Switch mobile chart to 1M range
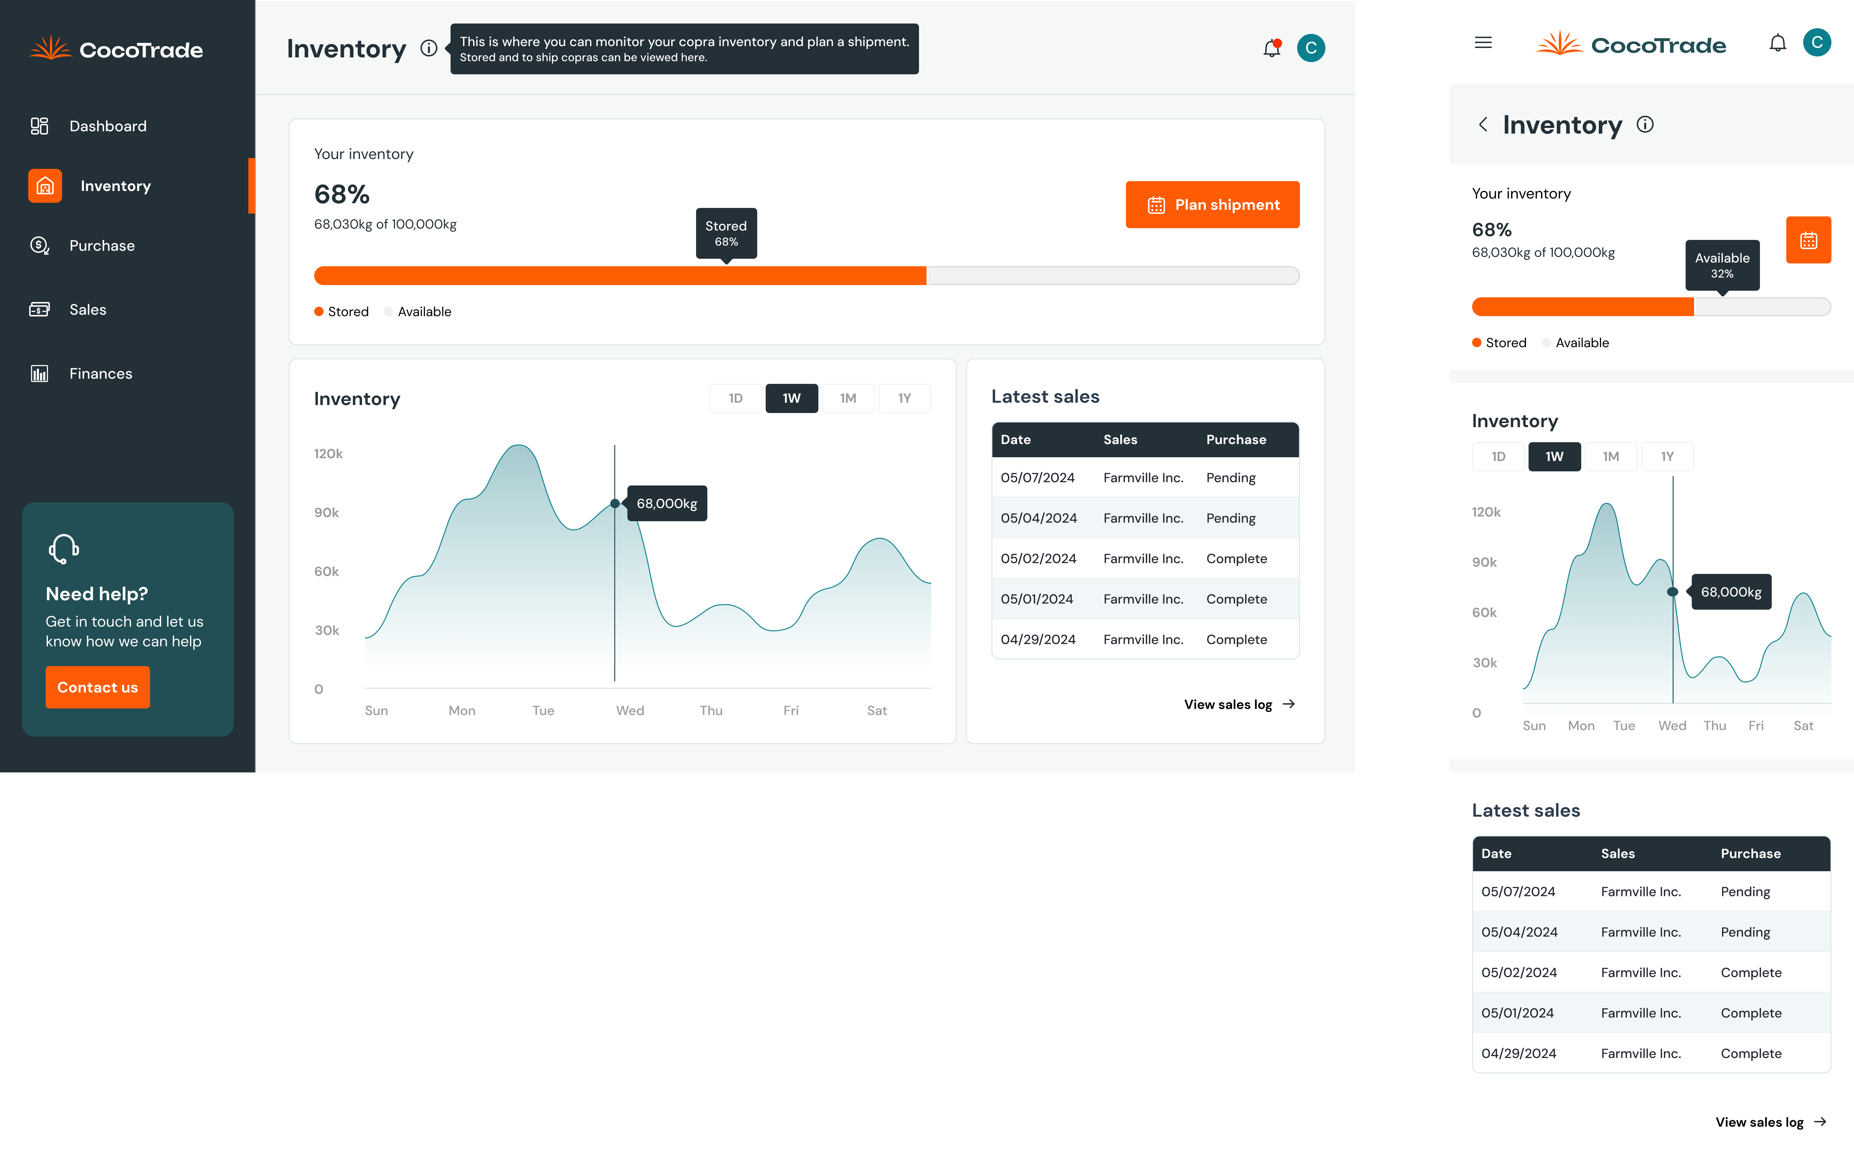1854x1161 pixels. pyautogui.click(x=1611, y=457)
